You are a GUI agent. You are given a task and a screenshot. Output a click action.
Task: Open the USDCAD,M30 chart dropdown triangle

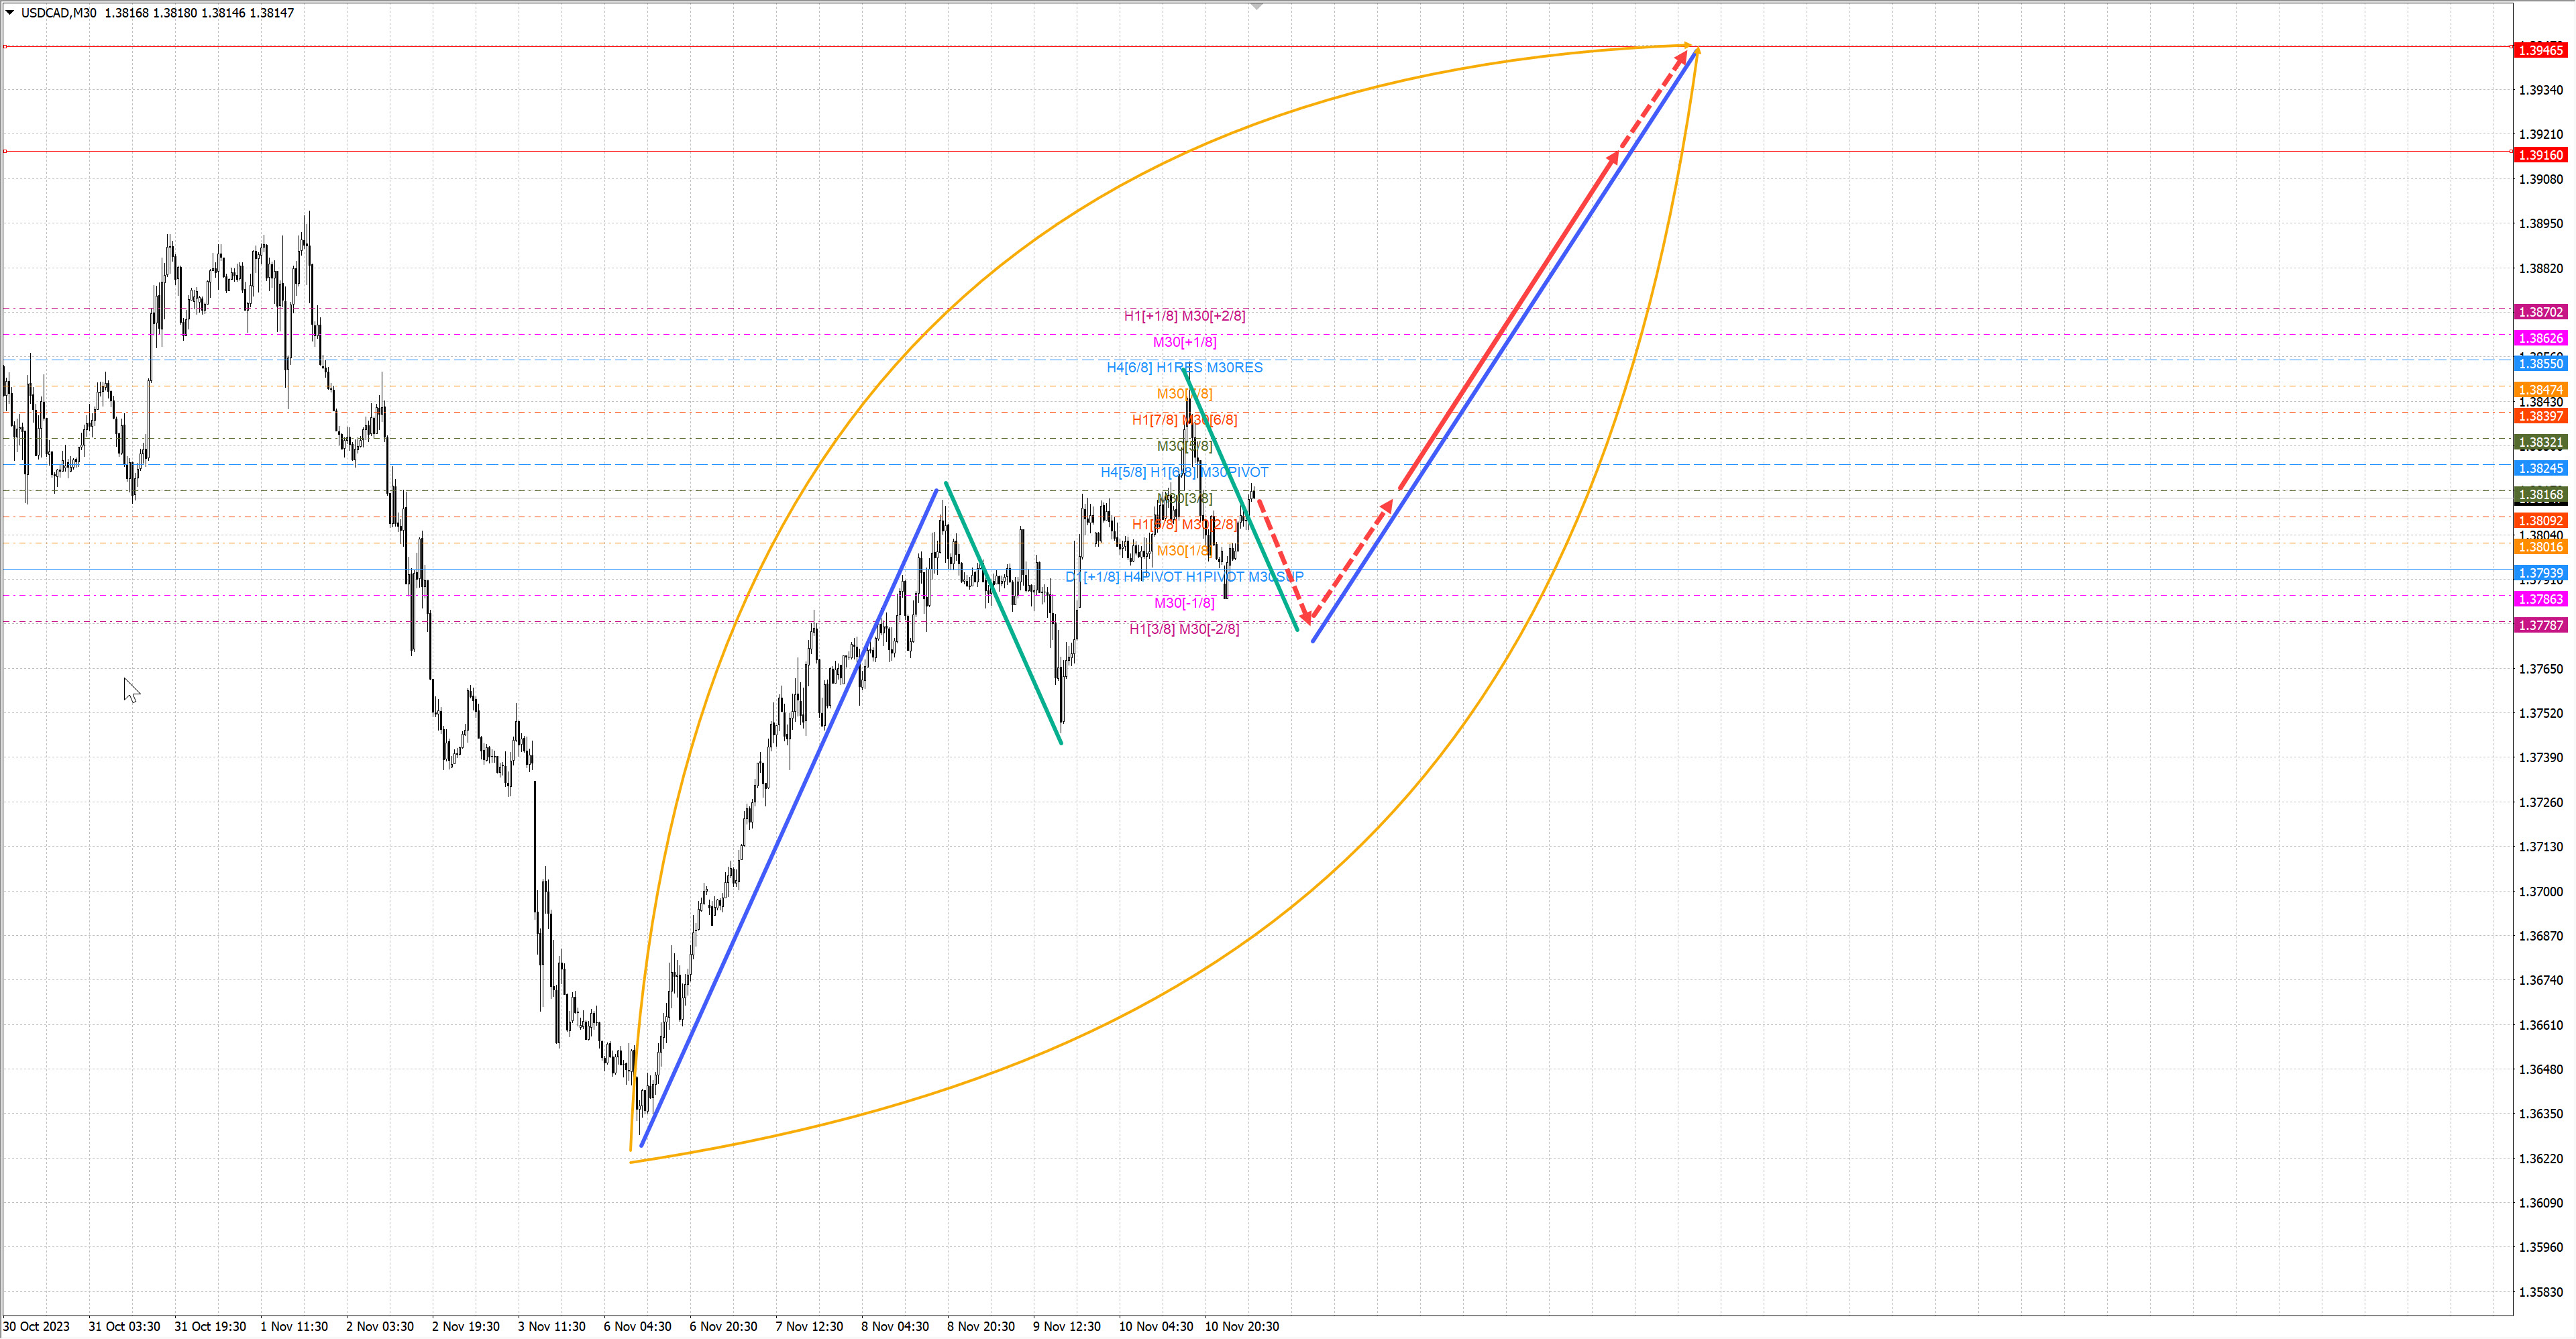point(10,13)
